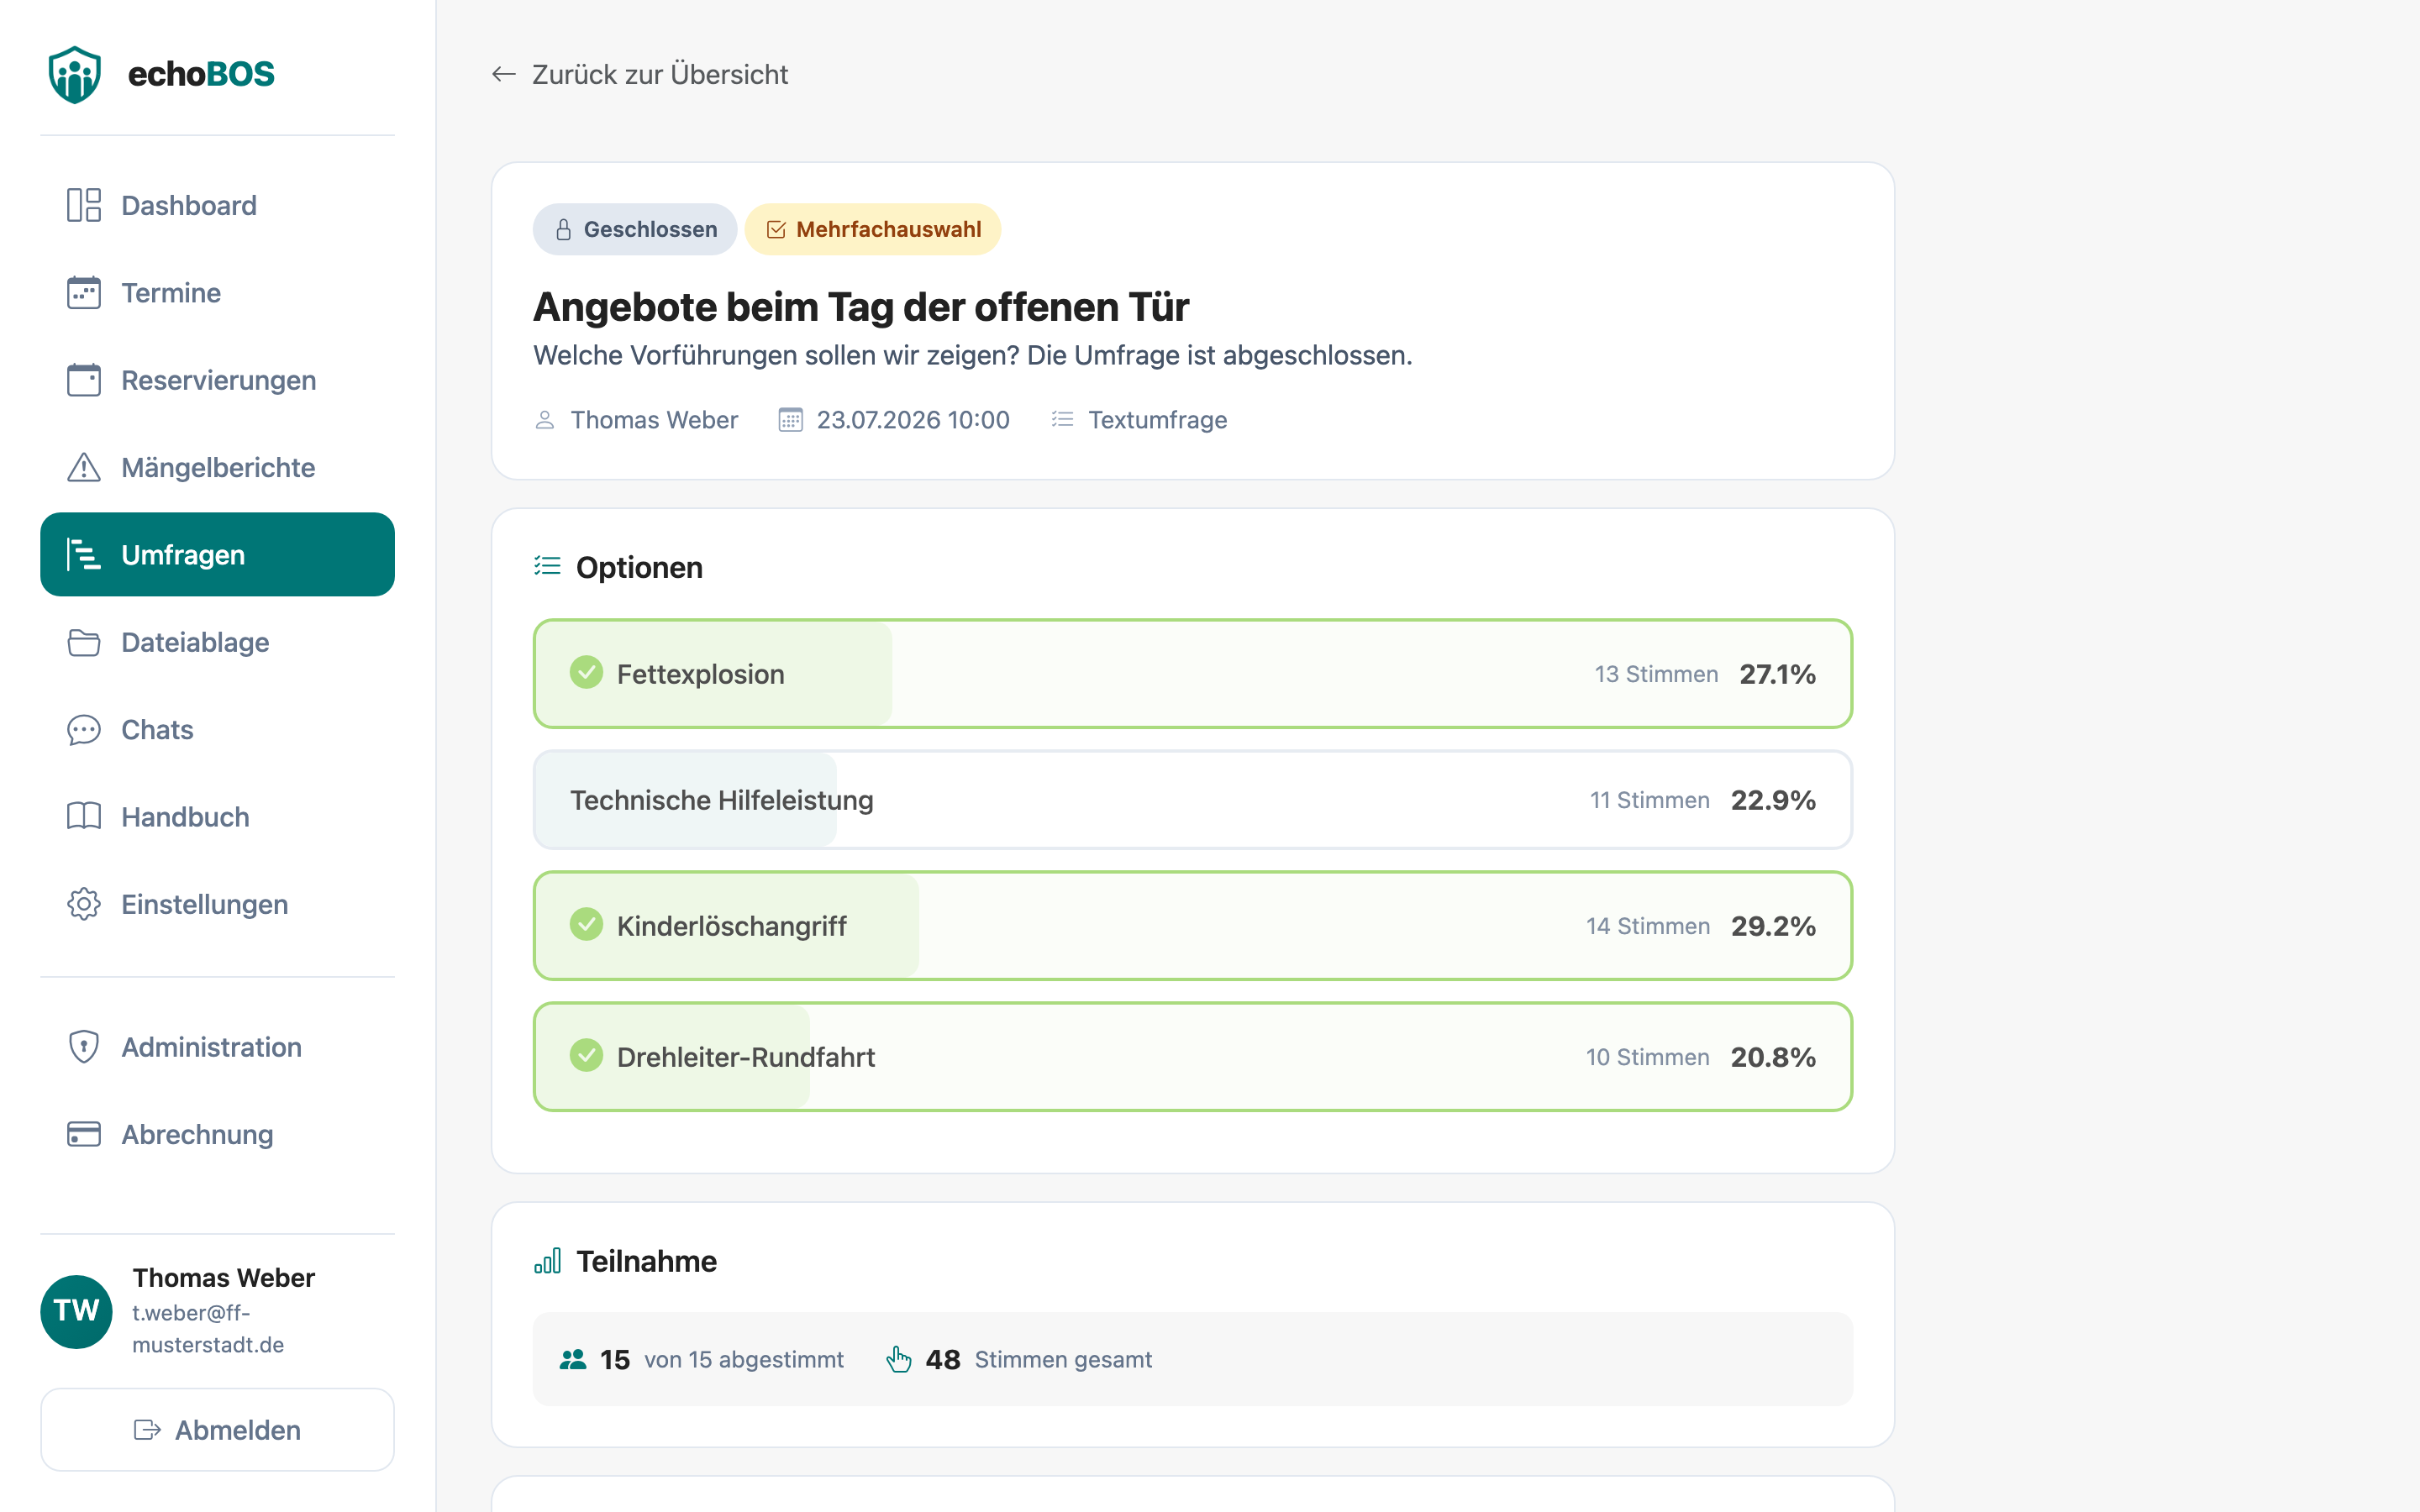Go to Termine in sidebar
This screenshot has width=2420, height=1512.
coord(217,293)
